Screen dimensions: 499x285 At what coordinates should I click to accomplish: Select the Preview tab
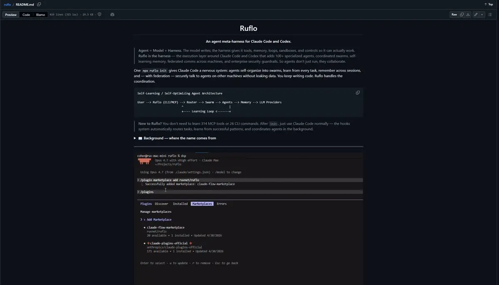pos(11,15)
